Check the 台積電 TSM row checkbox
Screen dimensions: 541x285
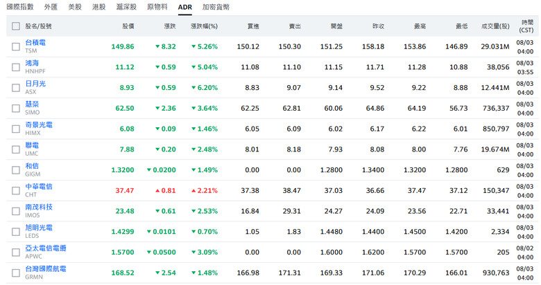(16, 46)
